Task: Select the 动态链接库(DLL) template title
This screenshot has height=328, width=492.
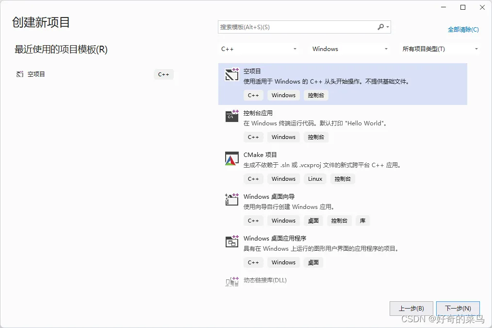Action: tap(265, 280)
